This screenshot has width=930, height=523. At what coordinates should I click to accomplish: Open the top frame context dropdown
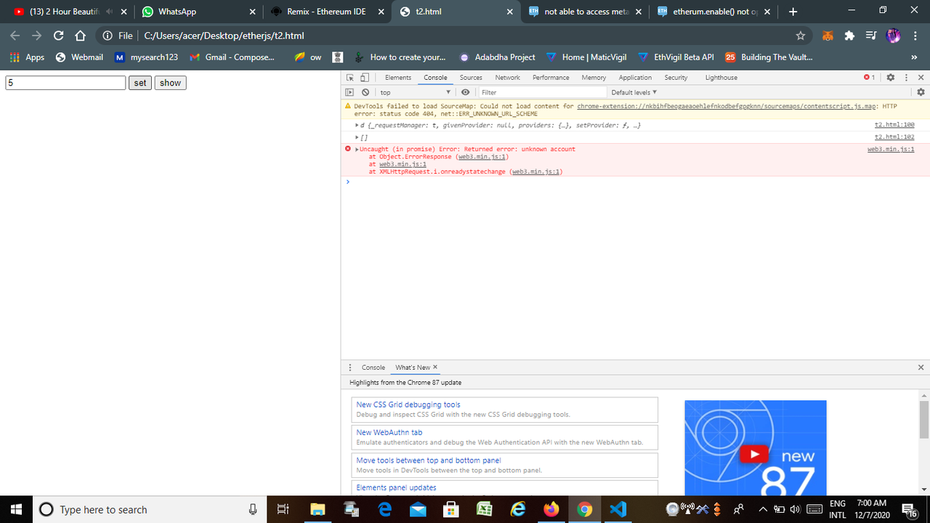[x=414, y=92]
